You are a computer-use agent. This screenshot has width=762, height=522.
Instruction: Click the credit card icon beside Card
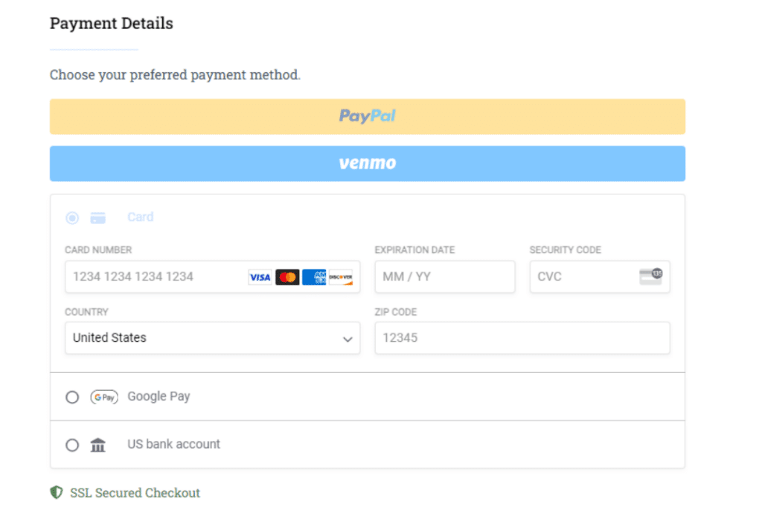click(97, 218)
